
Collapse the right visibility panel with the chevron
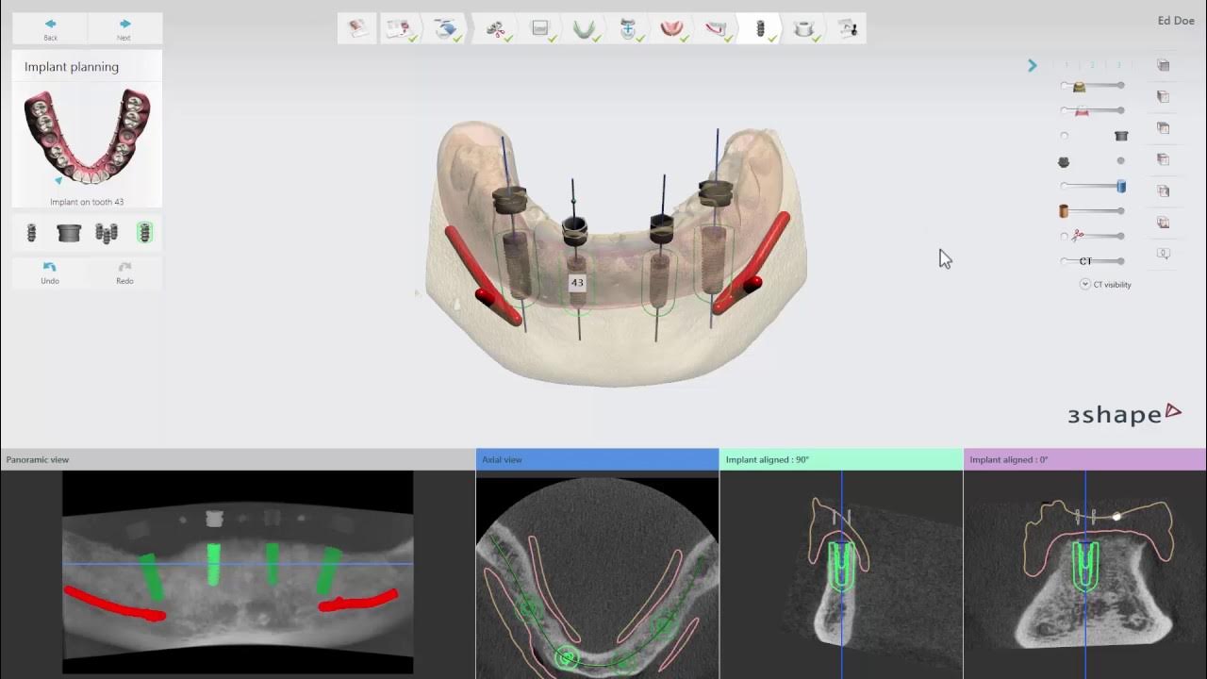[x=1032, y=65]
